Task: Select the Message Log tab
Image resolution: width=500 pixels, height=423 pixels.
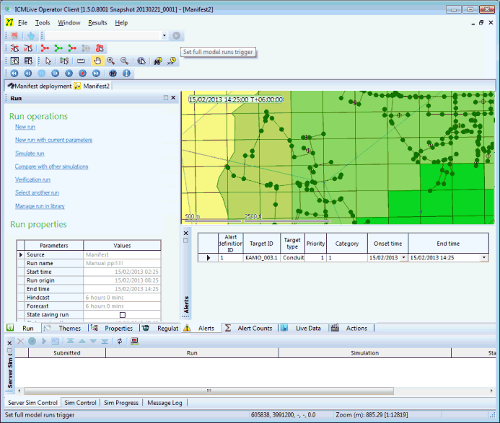Action: point(165,403)
